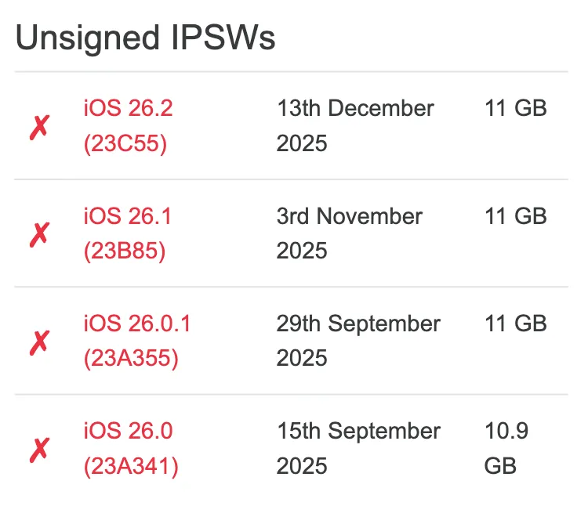
Task: Select the iOS 26.0.1 (23A355) link
Action: [x=136, y=323]
